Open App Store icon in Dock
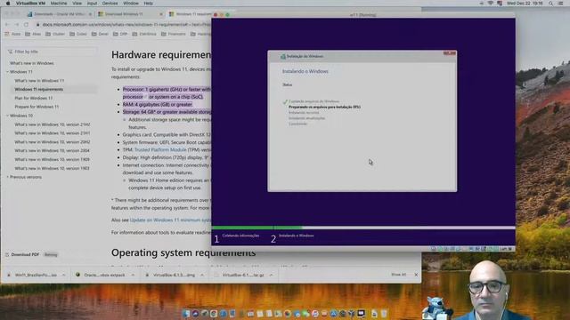The width and height of the screenshot is (570, 320). [334, 314]
